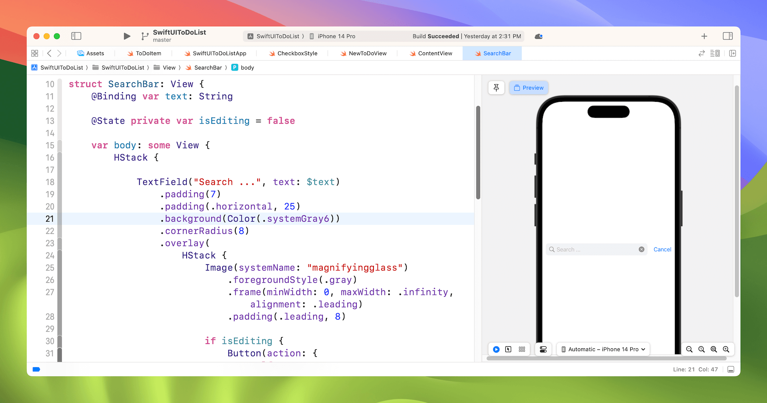Open the View folder breadcrumb
This screenshot has width=767, height=403.
[x=165, y=67]
